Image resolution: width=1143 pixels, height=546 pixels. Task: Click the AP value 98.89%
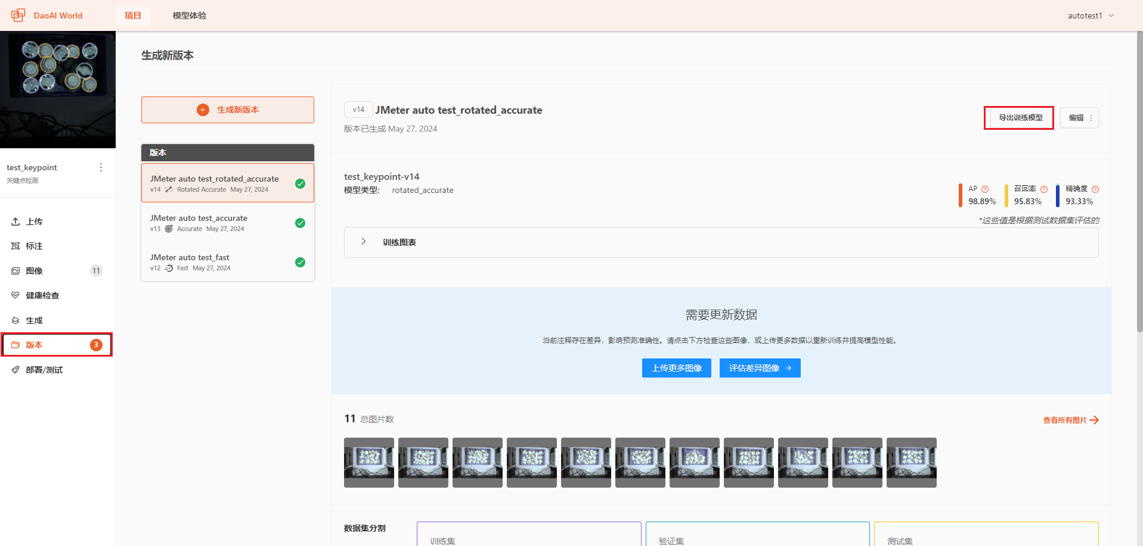click(x=982, y=201)
